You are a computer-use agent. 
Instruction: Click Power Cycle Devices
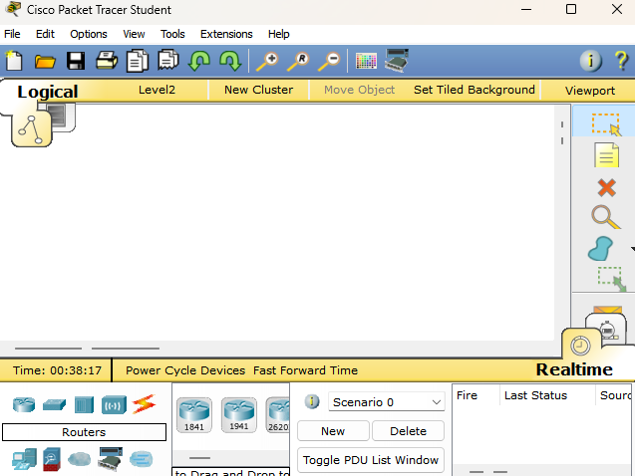pyautogui.click(x=185, y=370)
